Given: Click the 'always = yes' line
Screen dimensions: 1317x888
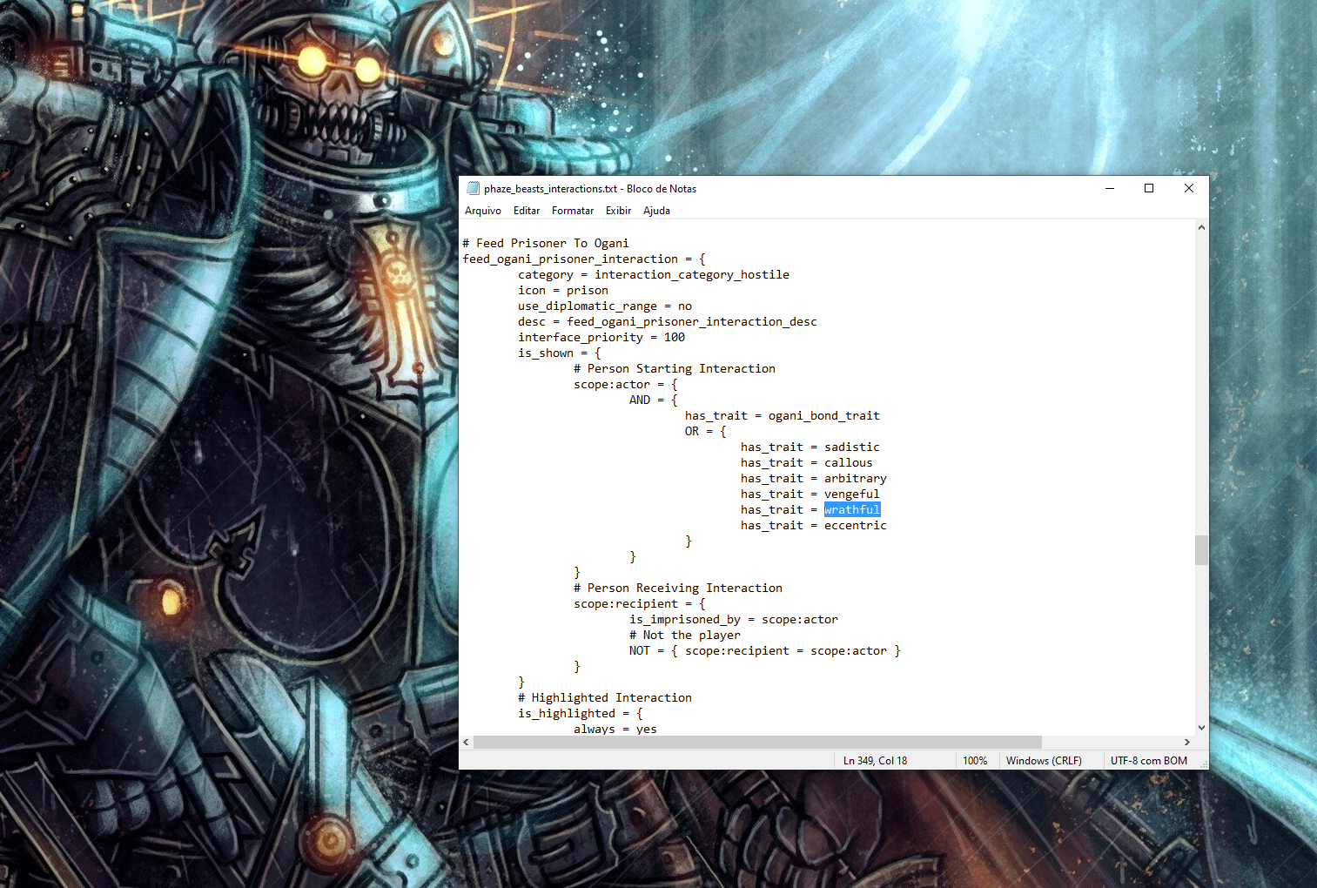Looking at the screenshot, I should (615, 730).
